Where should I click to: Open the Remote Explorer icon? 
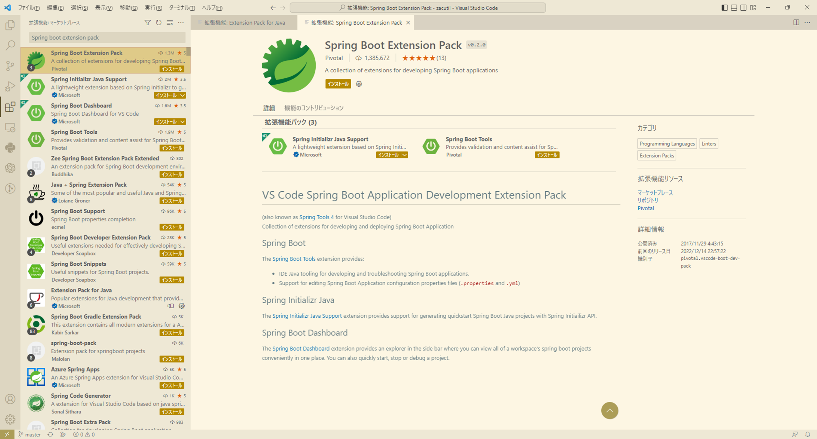point(10,127)
